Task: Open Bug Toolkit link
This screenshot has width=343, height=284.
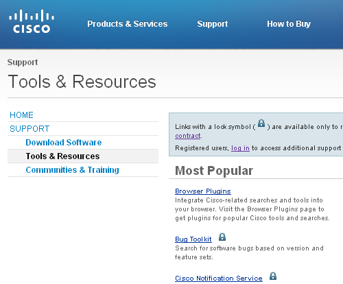Action: (x=193, y=239)
